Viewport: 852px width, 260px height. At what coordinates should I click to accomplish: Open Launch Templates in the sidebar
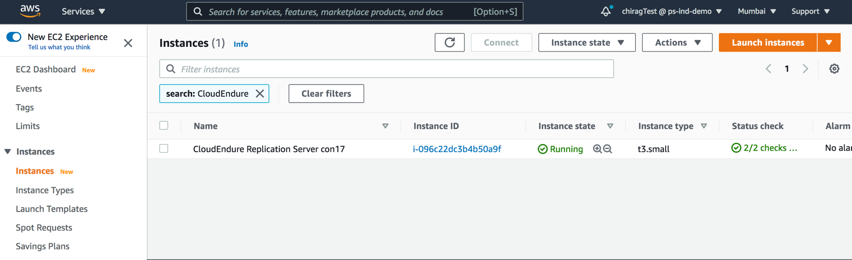52,209
